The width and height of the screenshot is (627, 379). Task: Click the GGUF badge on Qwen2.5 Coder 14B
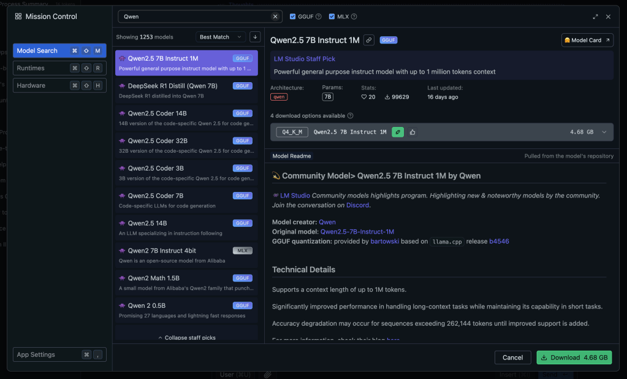pos(242,113)
